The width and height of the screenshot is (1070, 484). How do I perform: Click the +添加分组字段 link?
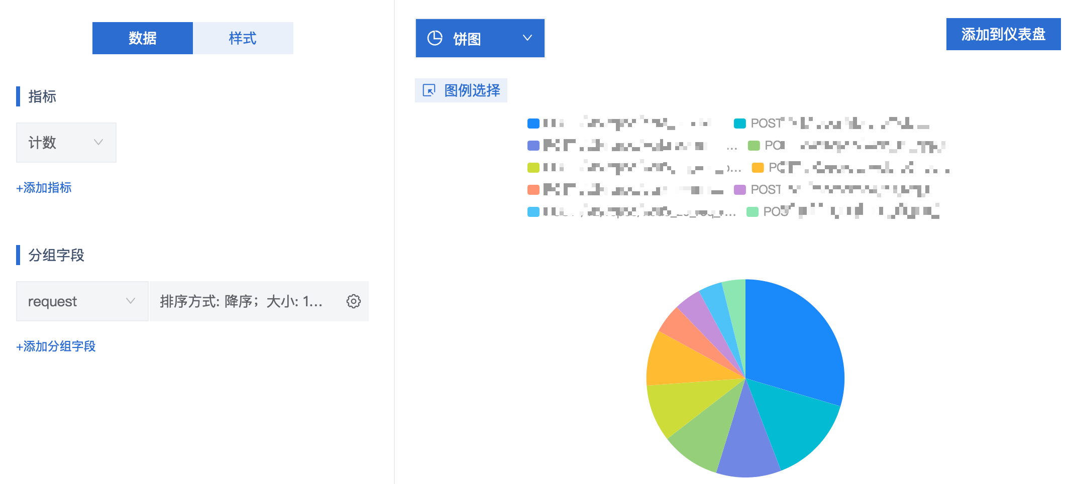pos(56,346)
